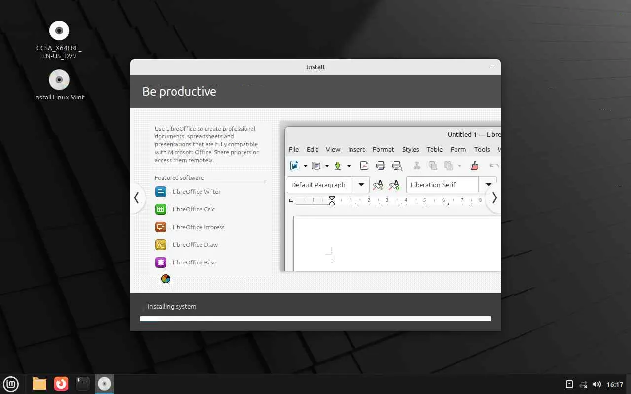Click the "LibreOffice Calc" text label
The height and width of the screenshot is (394, 631).
[194, 209]
